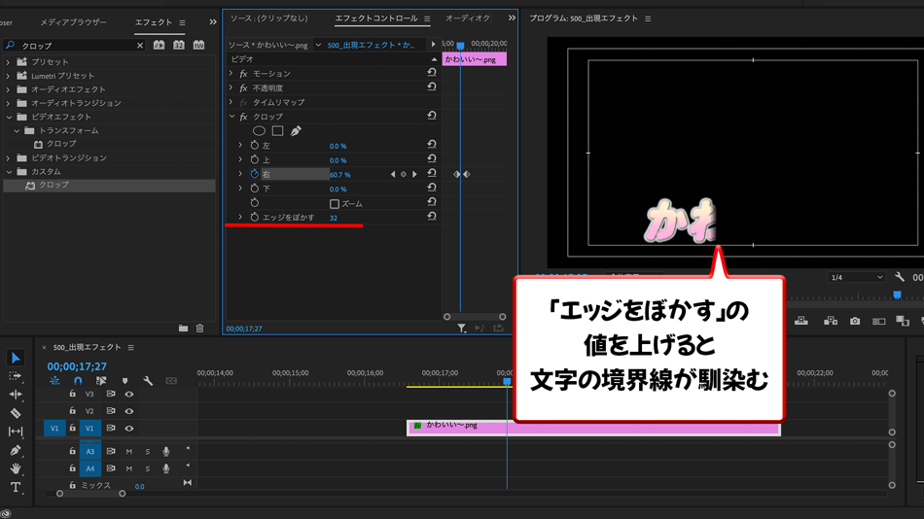Enable the ズーム checkbox
Viewport: 924px width, 519px height.
click(x=335, y=204)
